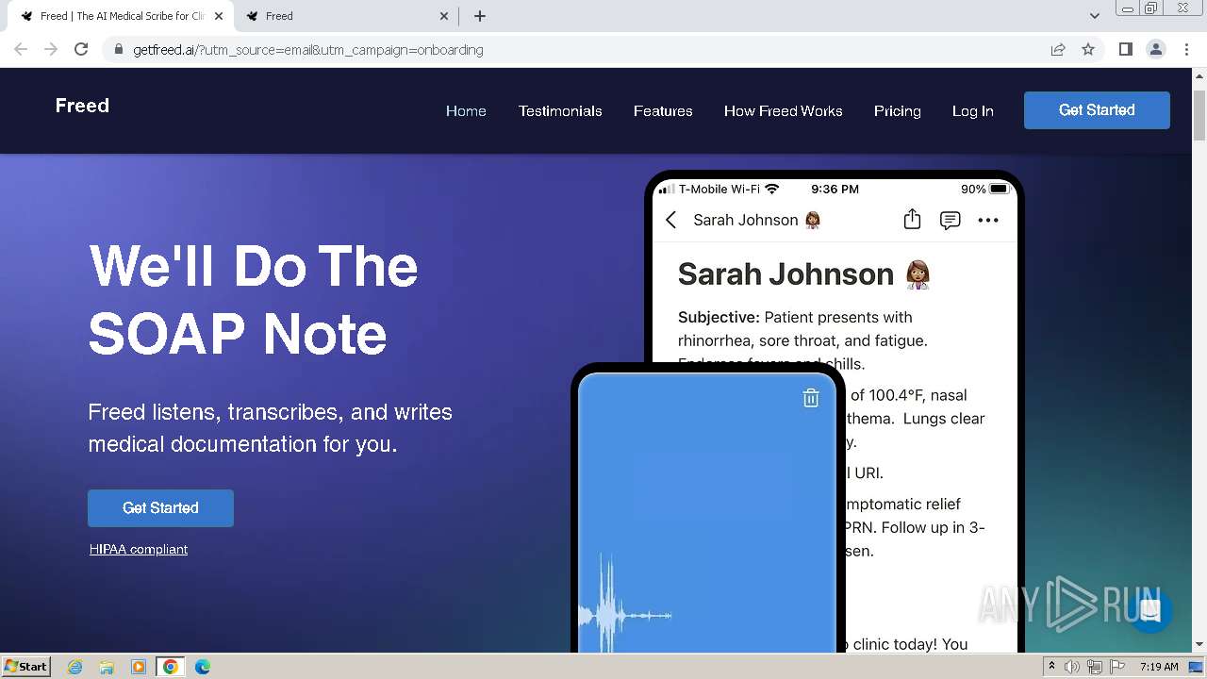Click the volume icon in system tray

[1072, 667]
